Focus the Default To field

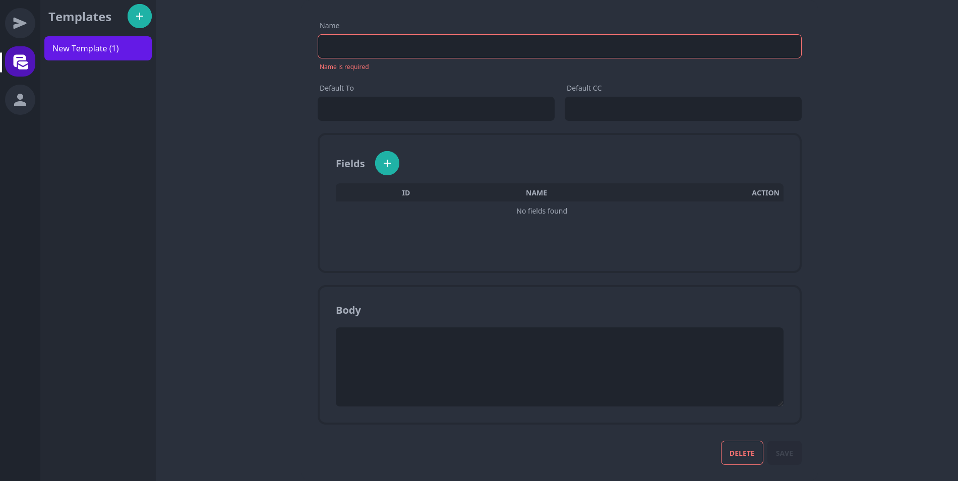click(436, 109)
